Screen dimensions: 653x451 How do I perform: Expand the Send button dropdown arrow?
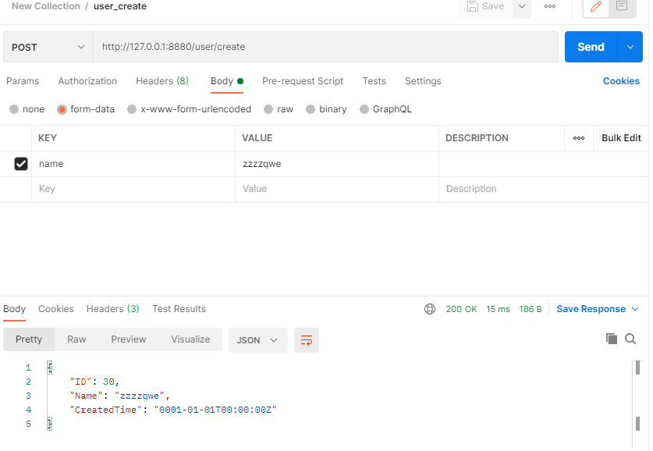(x=630, y=47)
